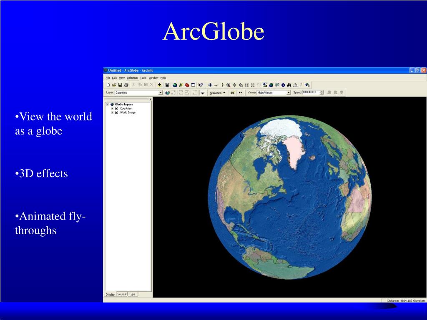Uncheck the Countries layer checkbox
This screenshot has height=320, width=427.
[117, 108]
